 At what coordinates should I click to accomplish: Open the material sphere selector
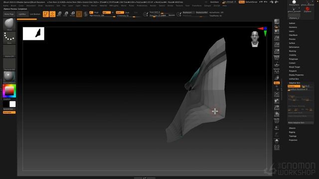(9, 77)
